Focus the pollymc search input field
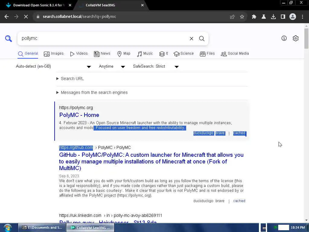 point(103,38)
